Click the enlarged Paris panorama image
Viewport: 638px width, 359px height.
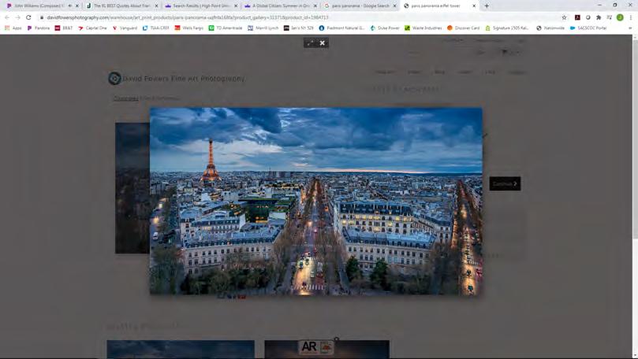pyautogui.click(x=316, y=201)
